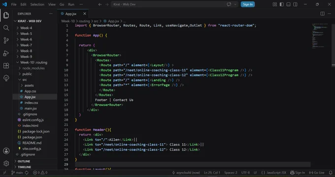
Task: Open eslint.config.js file
Action: (33, 120)
